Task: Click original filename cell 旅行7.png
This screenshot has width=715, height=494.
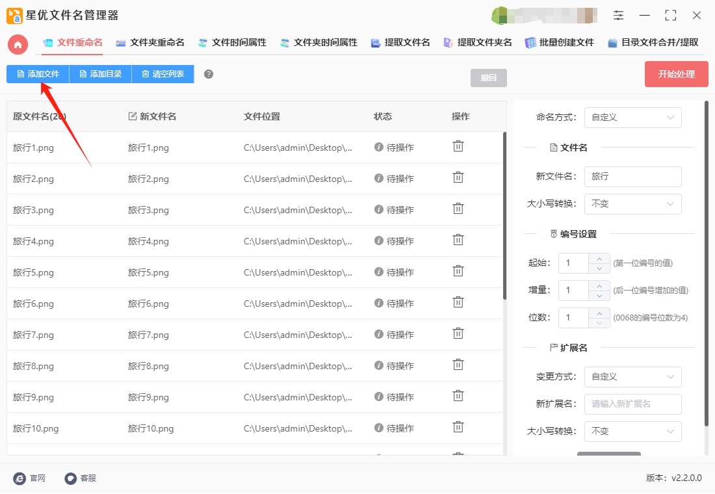Action: [x=33, y=335]
